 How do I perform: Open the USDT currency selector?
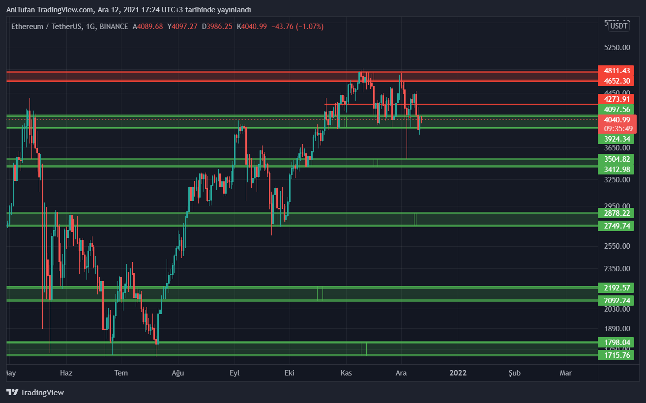(x=618, y=26)
